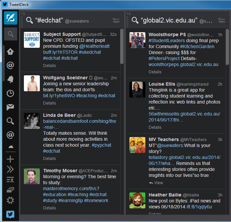
Task: Open the masterofmemory.com/th/c7 link
Action: coord(71,188)
